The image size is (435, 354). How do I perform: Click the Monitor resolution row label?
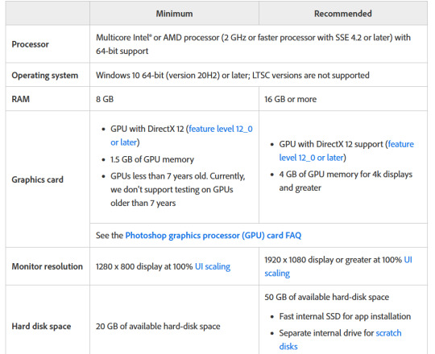click(48, 266)
